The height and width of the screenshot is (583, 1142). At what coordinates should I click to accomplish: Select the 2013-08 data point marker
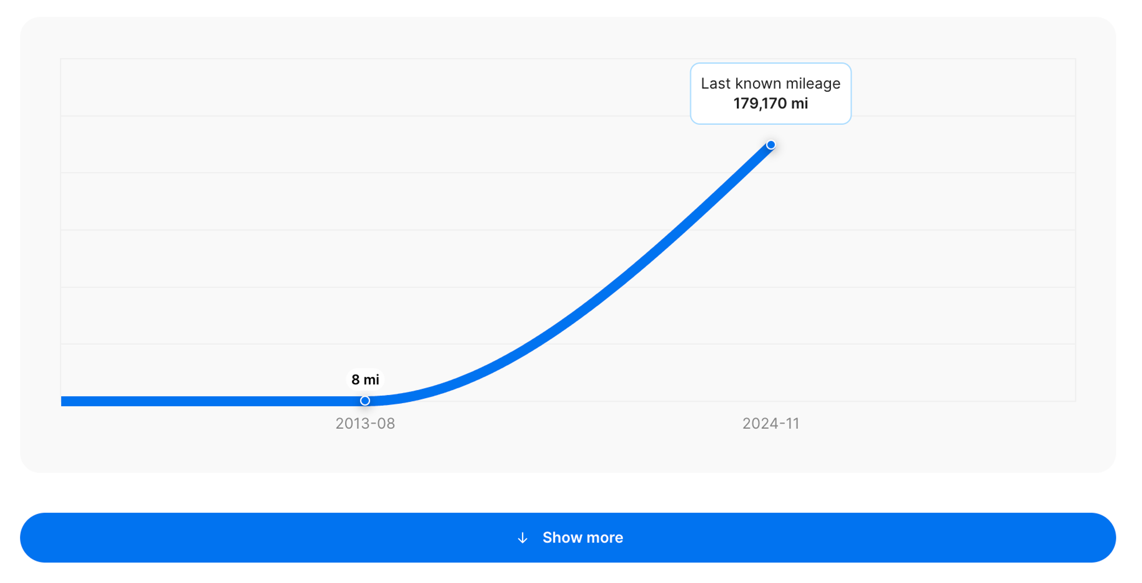click(365, 401)
